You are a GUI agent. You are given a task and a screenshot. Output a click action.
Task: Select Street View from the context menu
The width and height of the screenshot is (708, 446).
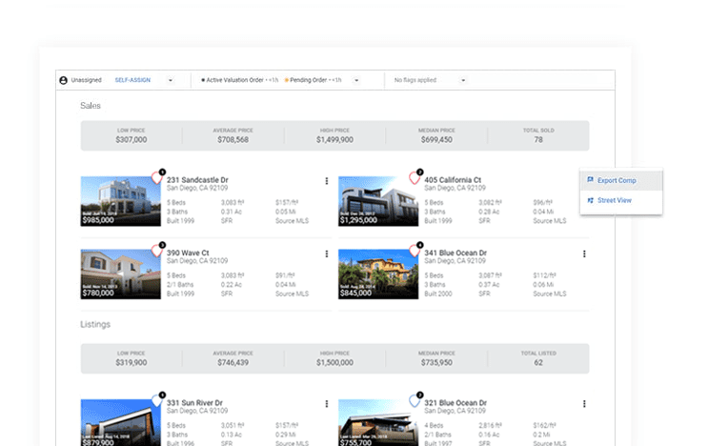coord(621,200)
